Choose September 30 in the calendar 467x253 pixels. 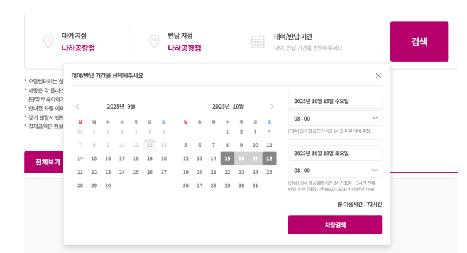pos(108,186)
